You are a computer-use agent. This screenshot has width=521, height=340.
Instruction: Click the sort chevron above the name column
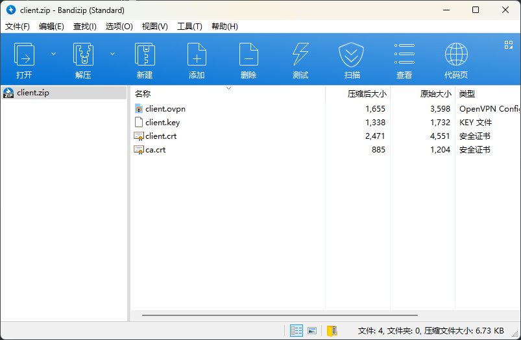[x=228, y=88]
